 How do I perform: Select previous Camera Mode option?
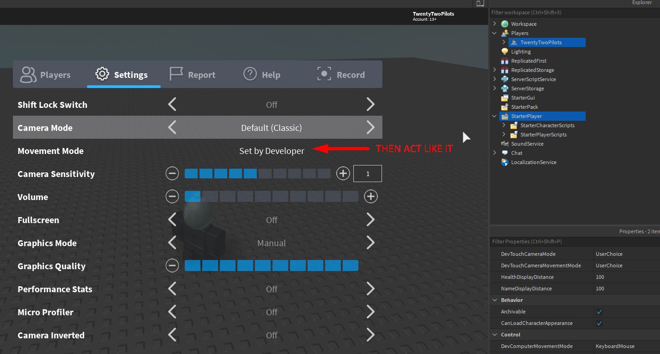coord(172,128)
